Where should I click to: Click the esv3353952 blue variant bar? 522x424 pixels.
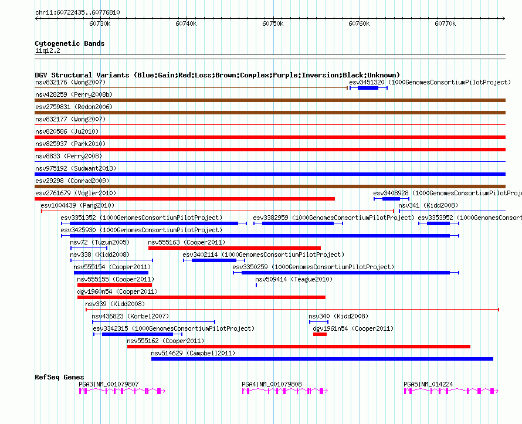pyautogui.click(x=439, y=223)
